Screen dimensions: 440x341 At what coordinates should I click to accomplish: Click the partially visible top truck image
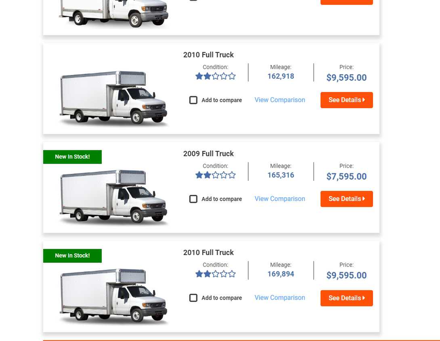coord(114,14)
